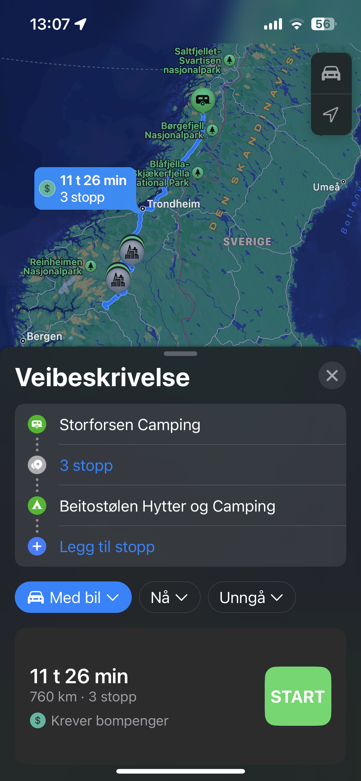The image size is (361, 781).
Task: Tap the lower city stop marker on map
Action: (118, 279)
